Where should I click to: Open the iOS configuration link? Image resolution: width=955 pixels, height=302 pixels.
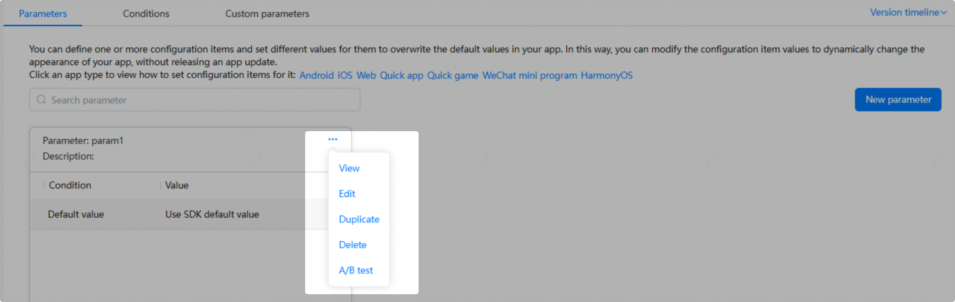[345, 75]
